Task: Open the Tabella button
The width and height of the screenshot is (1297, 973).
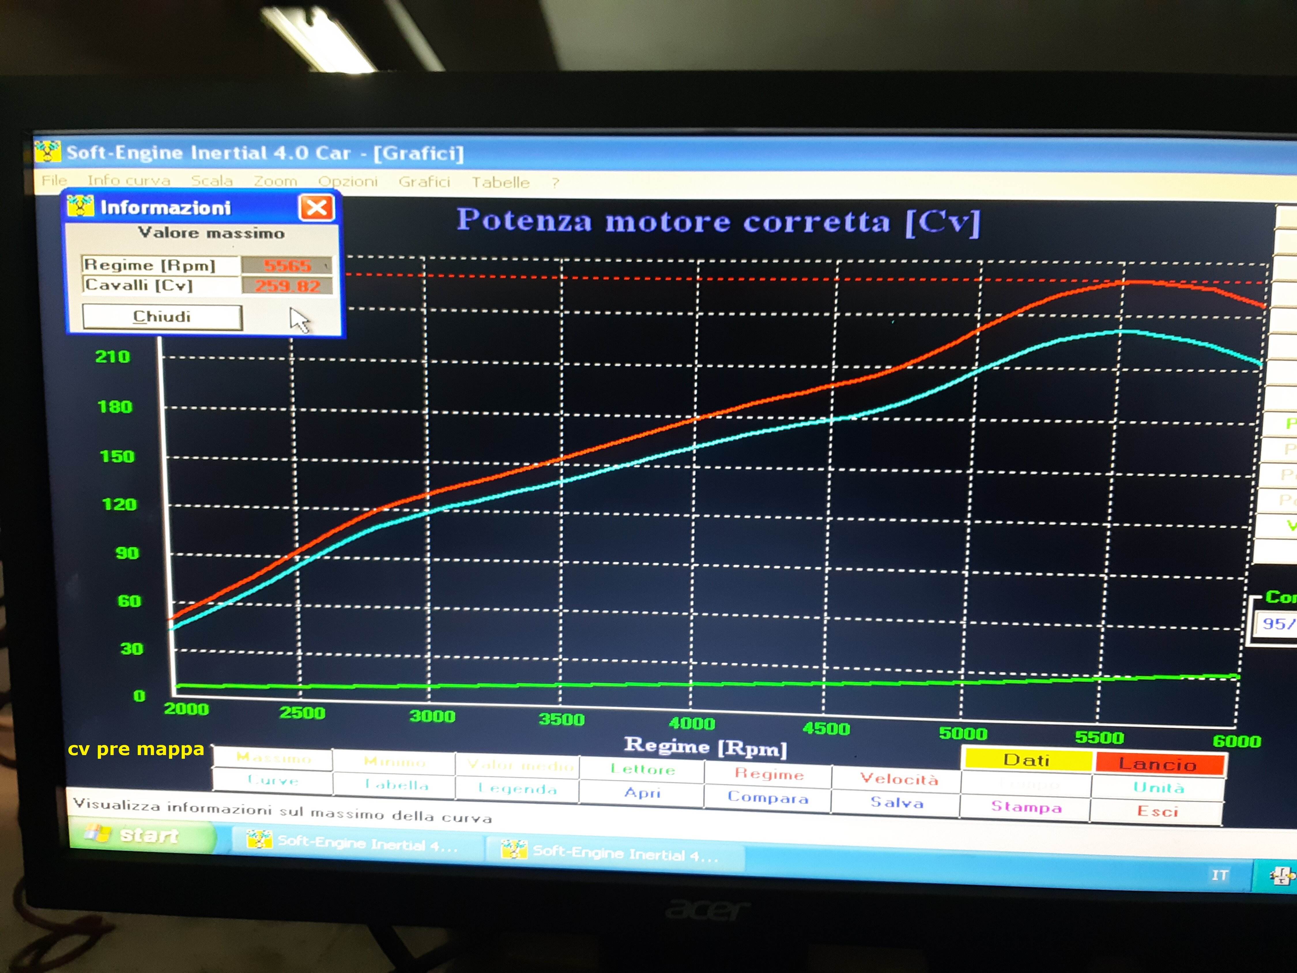Action: [x=395, y=785]
